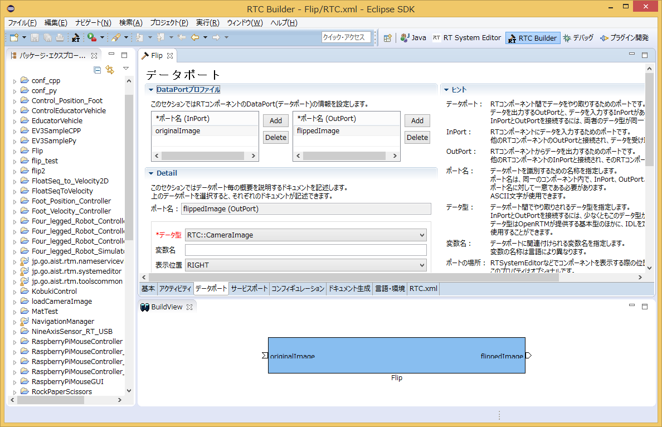Switch to the アクティビティ tab
The height and width of the screenshot is (427, 662).
pyautogui.click(x=175, y=288)
